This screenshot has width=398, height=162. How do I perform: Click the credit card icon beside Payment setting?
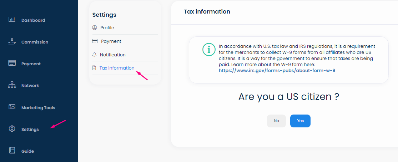[x=95, y=41]
